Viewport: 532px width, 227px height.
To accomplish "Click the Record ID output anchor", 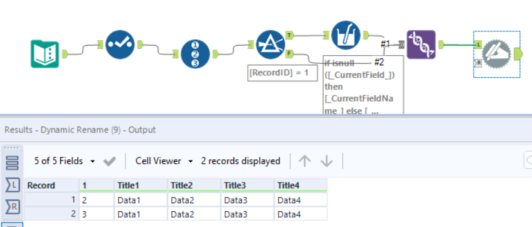I will tap(216, 54).
